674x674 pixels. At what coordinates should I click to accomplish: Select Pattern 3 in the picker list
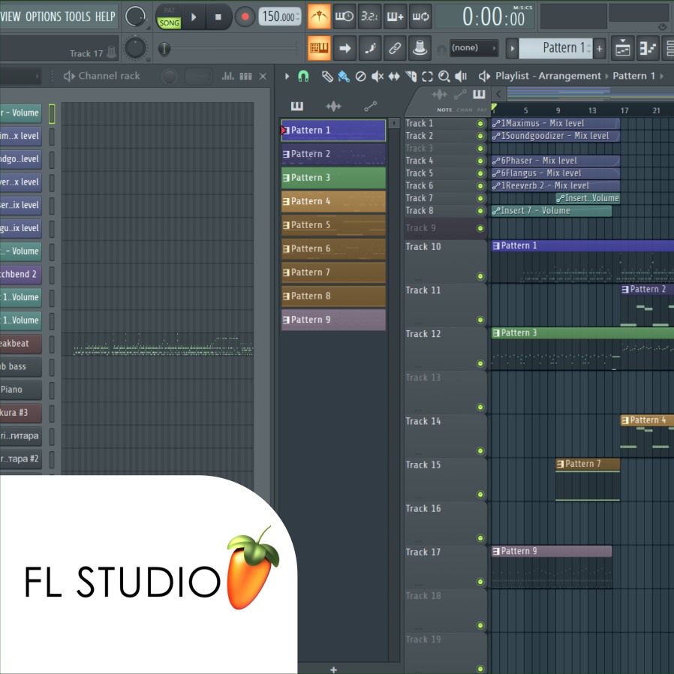333,178
